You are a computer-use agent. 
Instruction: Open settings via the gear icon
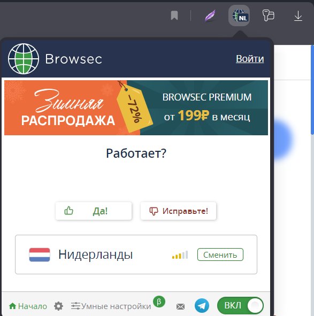pos(58,306)
